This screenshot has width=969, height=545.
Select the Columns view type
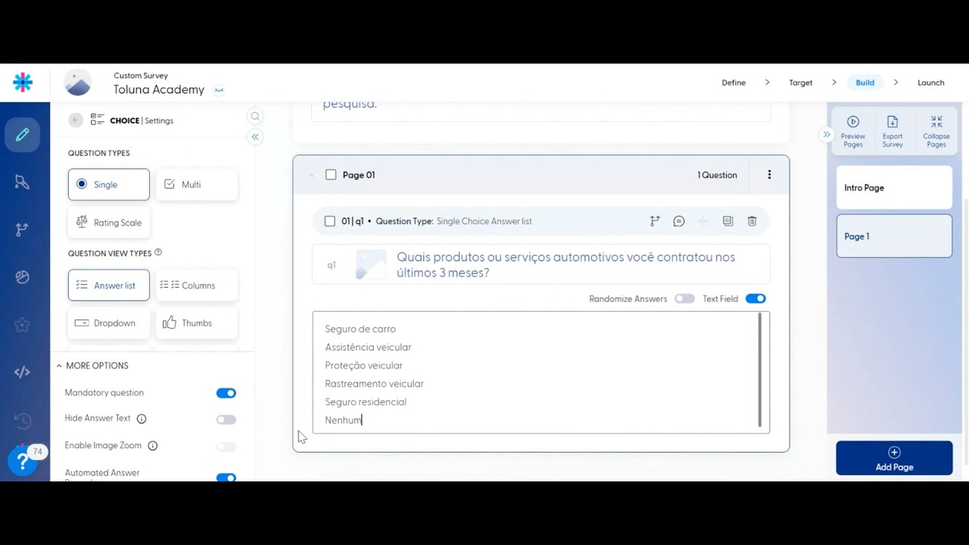[196, 285]
